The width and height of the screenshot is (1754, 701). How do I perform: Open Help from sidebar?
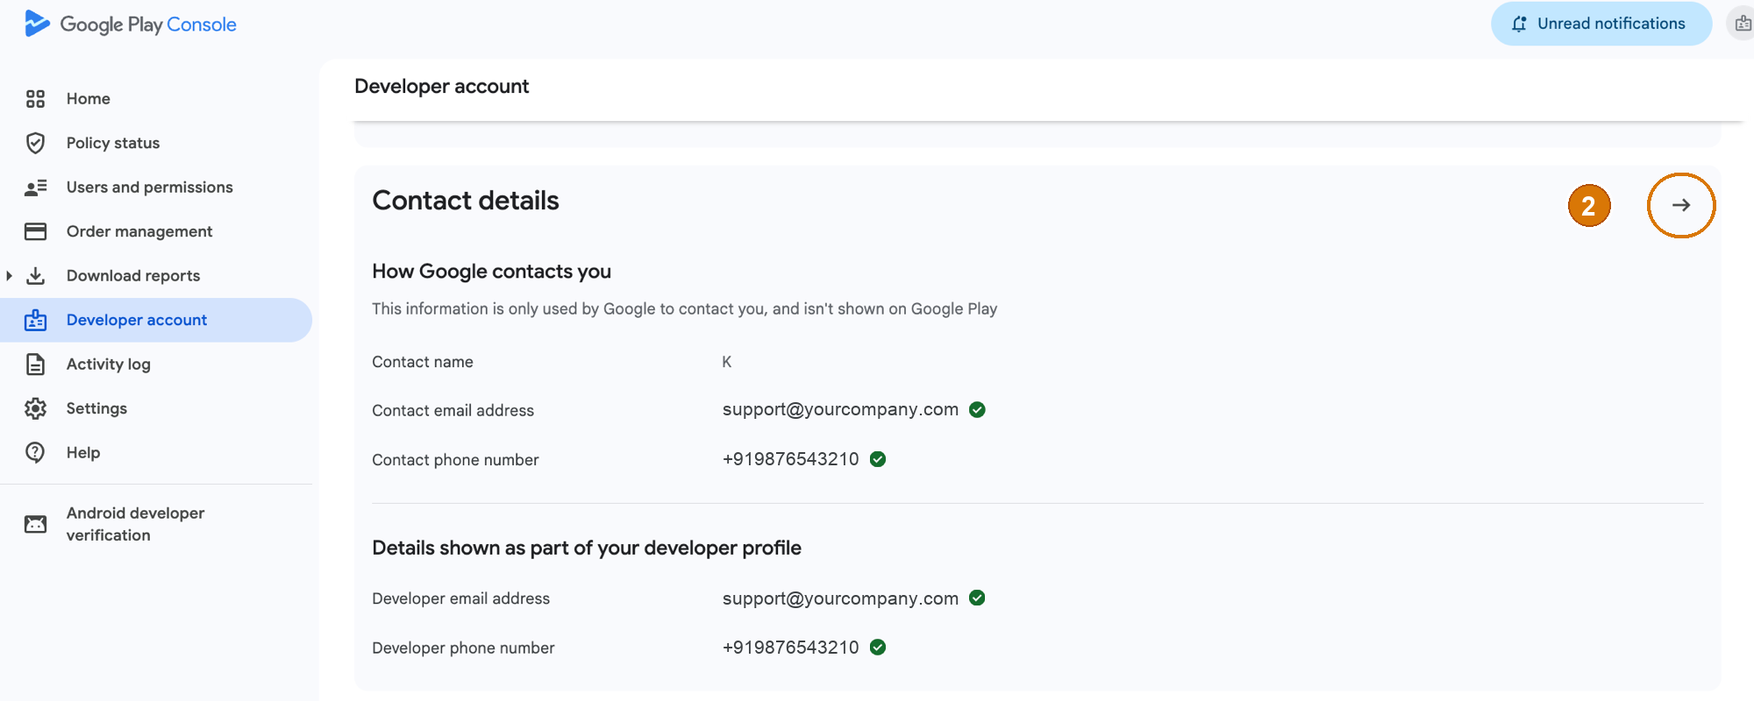[x=156, y=452]
